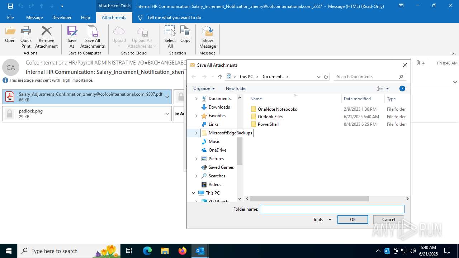Click the New folder button
Screen dimensions: 459x258
pos(236,89)
